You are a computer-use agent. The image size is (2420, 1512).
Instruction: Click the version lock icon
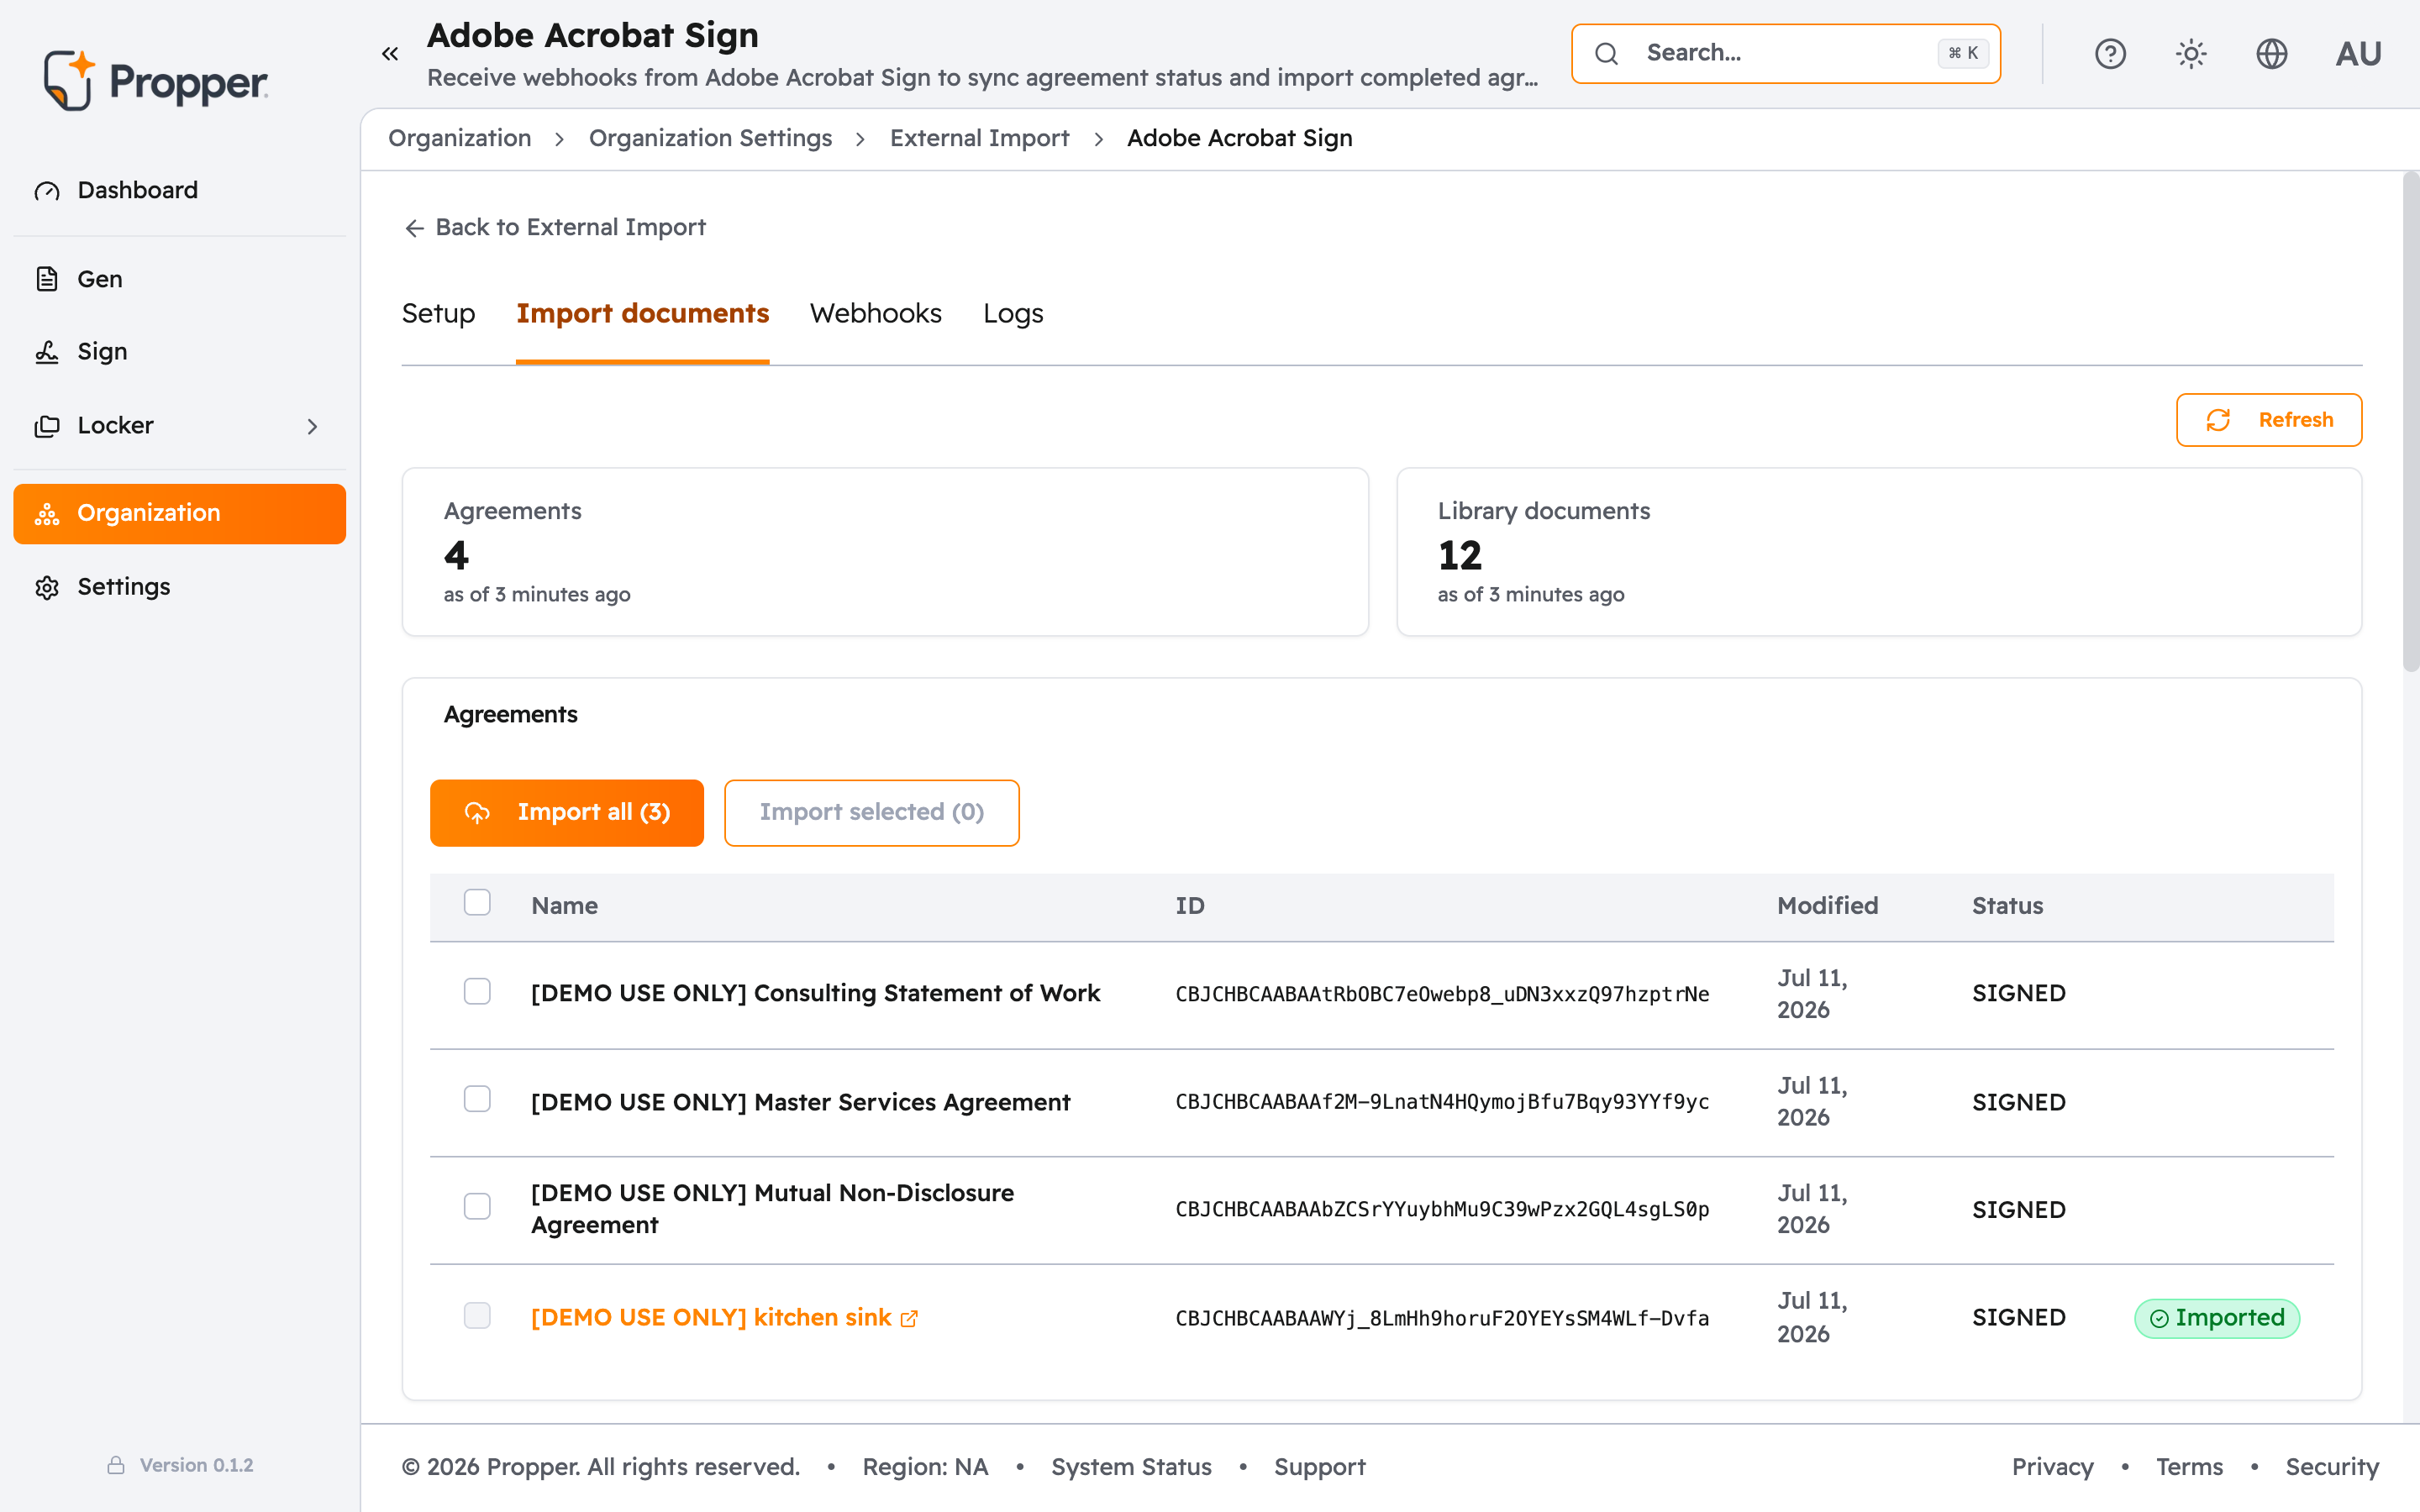coord(116,1465)
